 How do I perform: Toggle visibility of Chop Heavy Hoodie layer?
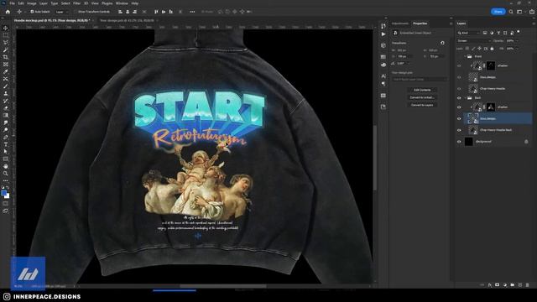pyautogui.click(x=459, y=89)
